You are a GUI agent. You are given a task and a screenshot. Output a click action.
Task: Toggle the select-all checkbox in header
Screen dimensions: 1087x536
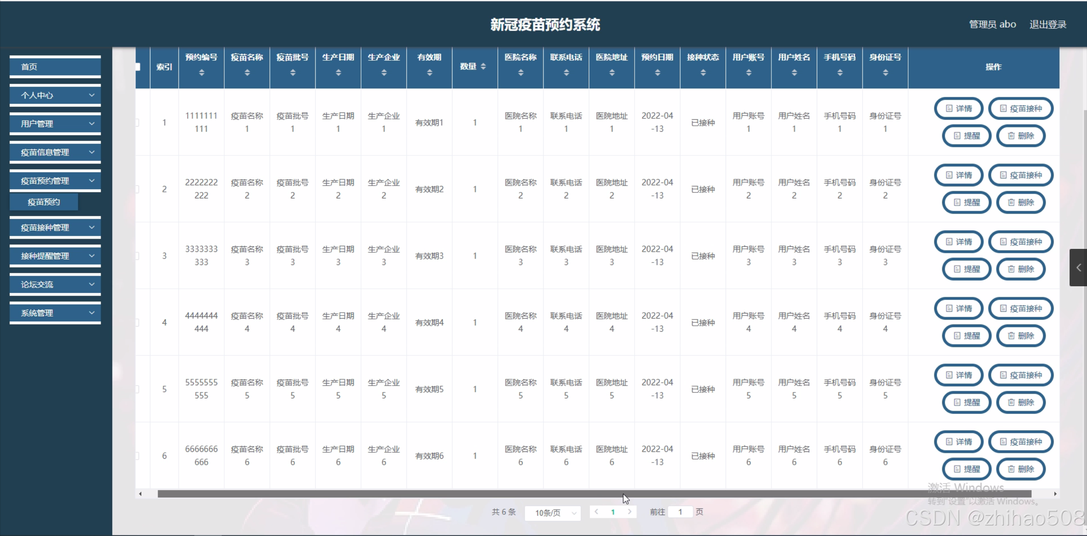coord(138,67)
